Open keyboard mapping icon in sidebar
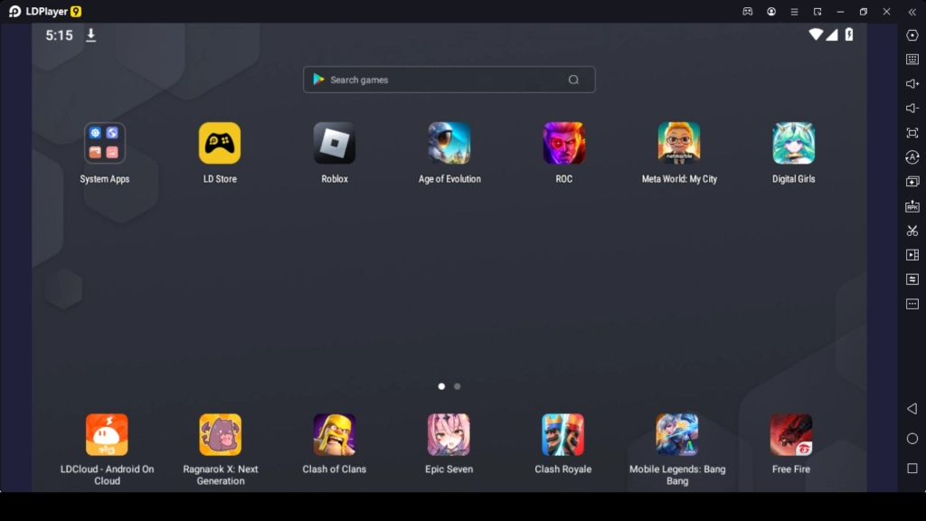The image size is (926, 521). 912,60
